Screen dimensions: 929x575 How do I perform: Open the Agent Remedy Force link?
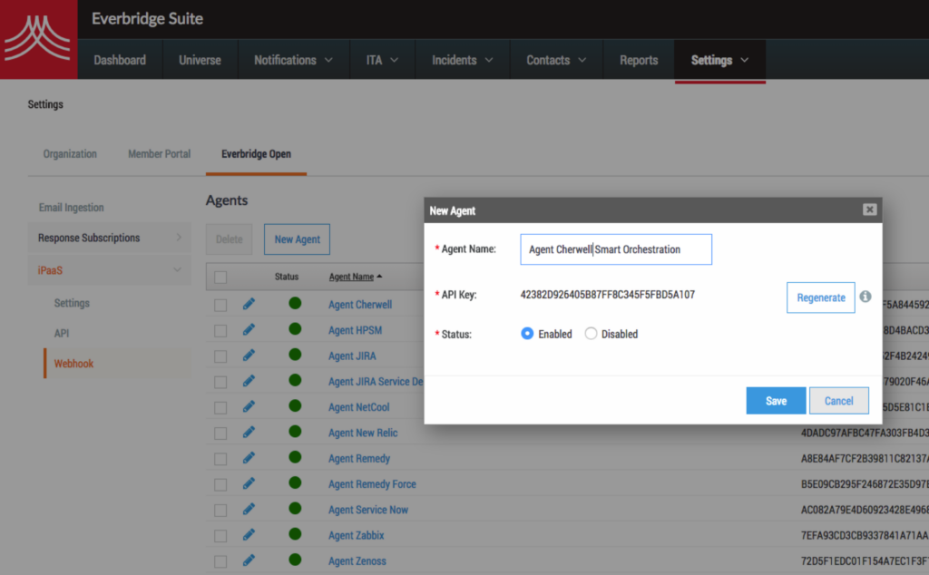point(372,483)
